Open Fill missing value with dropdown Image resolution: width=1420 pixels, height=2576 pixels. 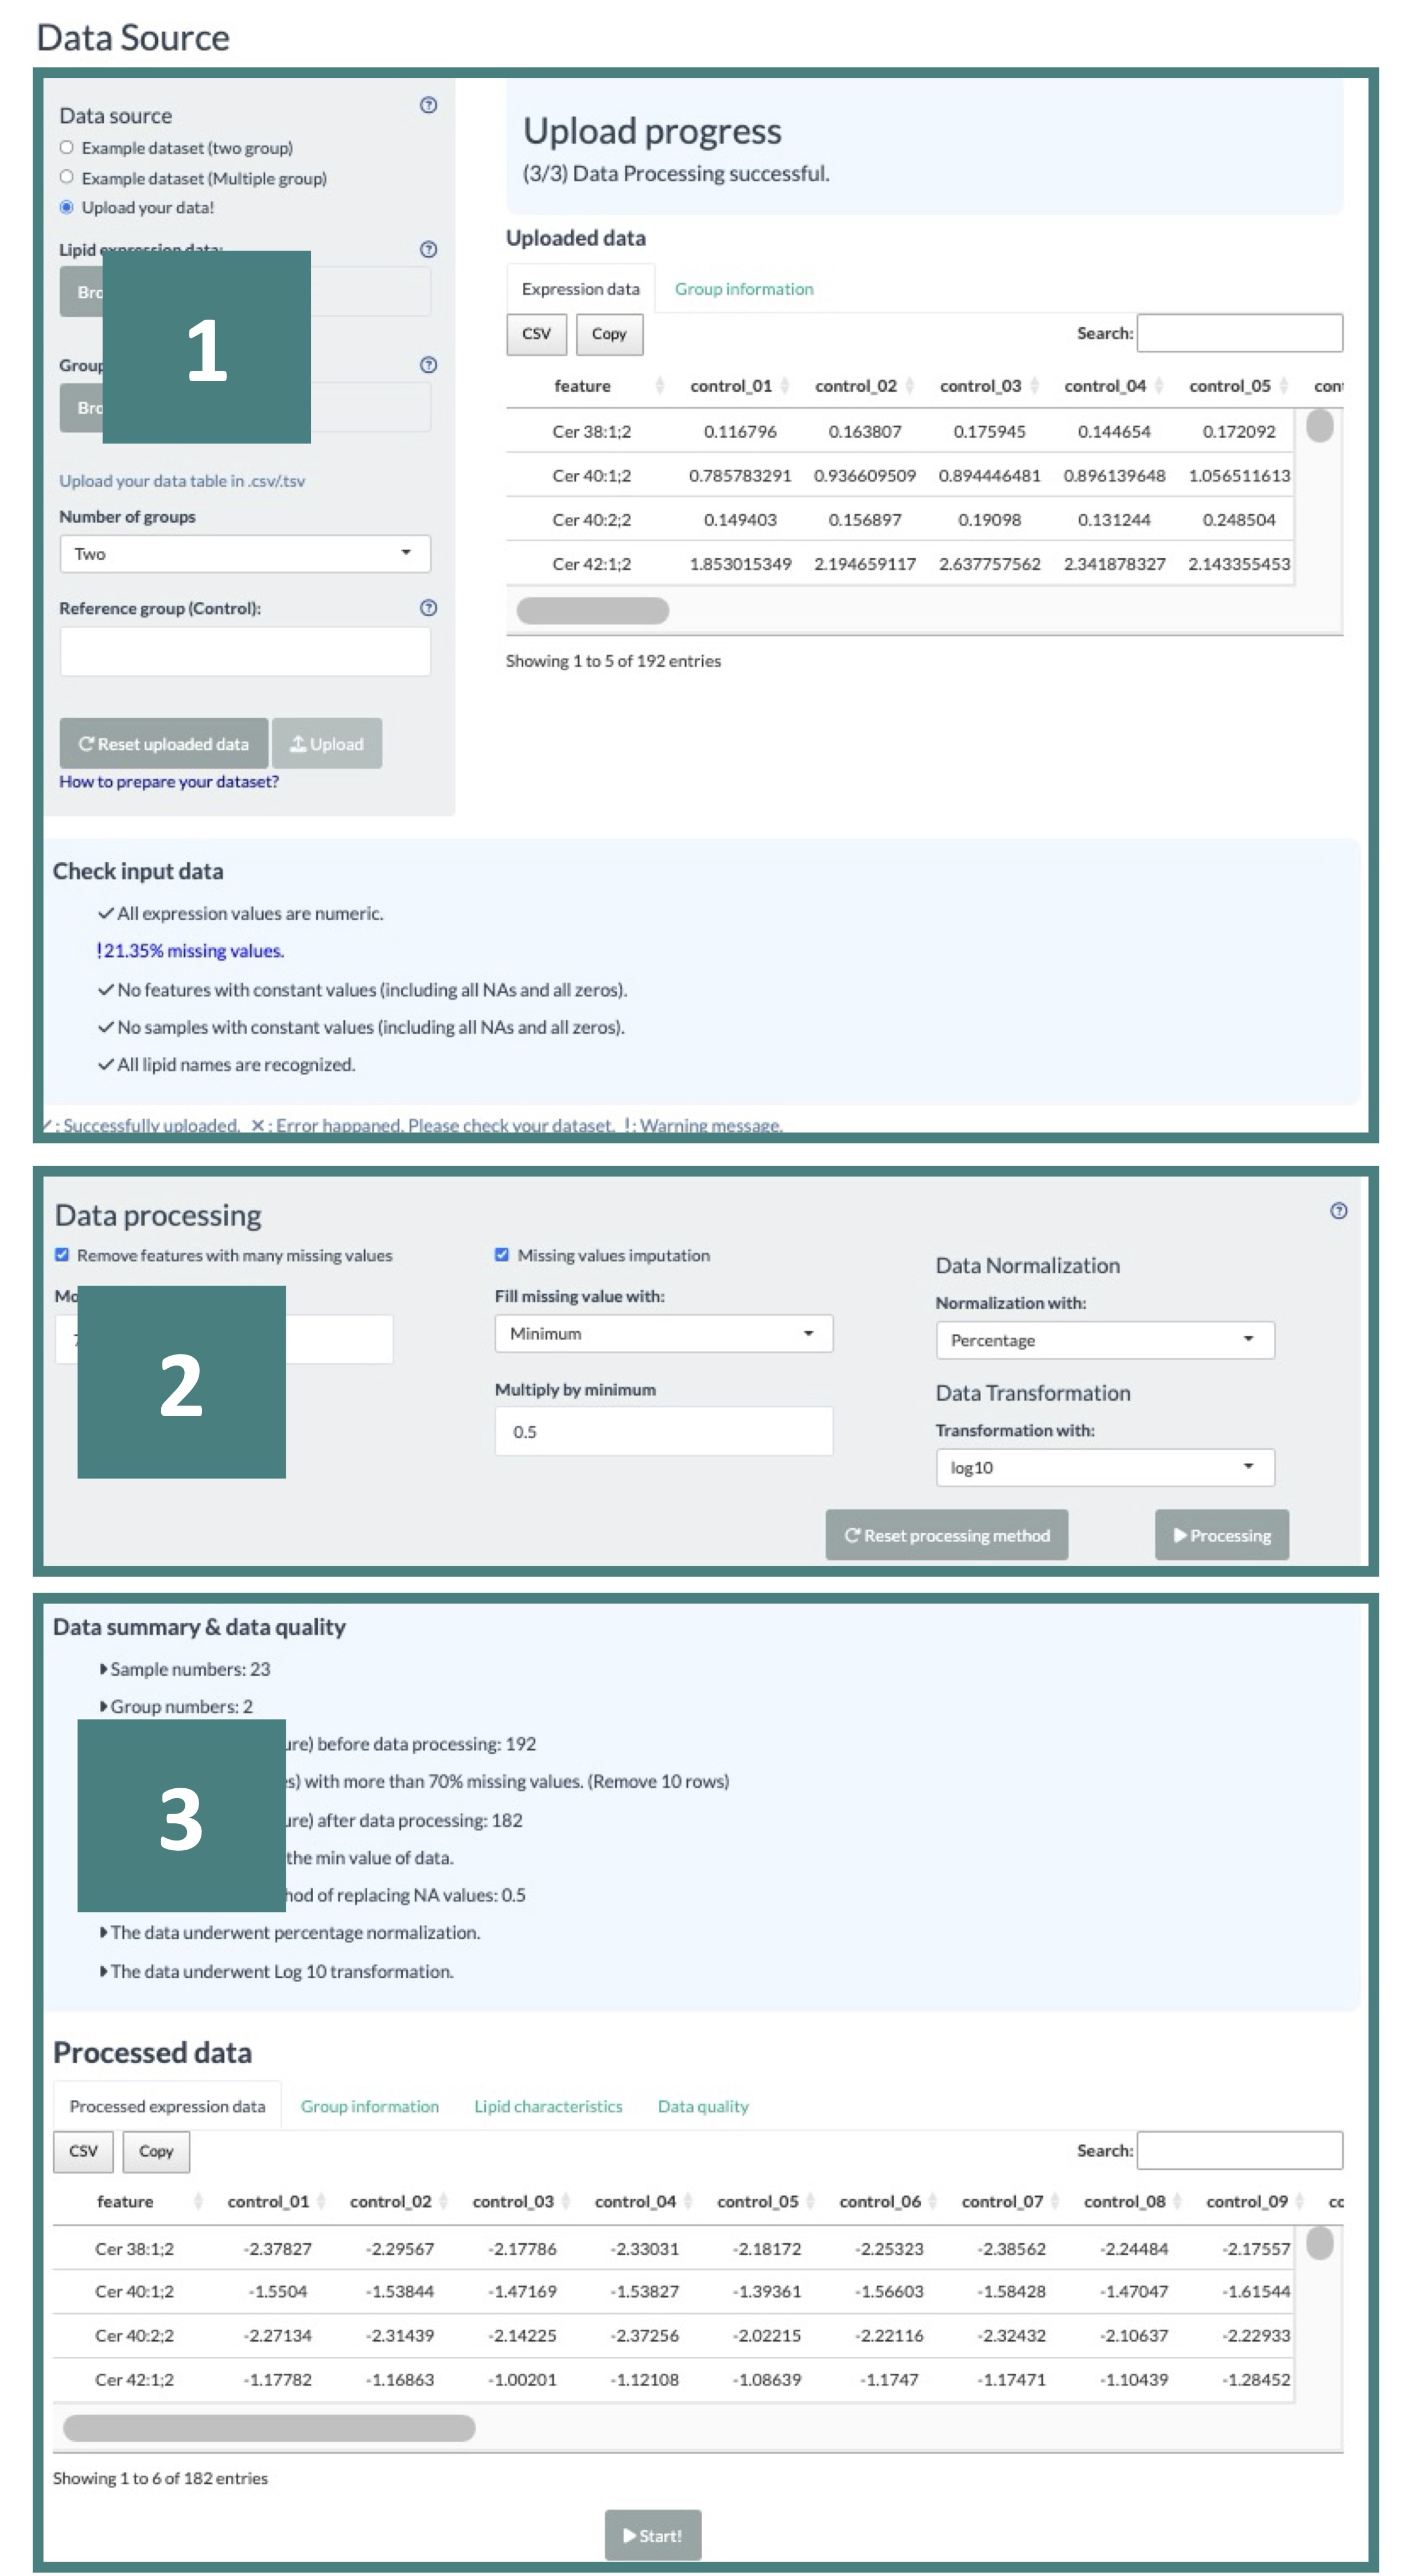pos(663,1334)
